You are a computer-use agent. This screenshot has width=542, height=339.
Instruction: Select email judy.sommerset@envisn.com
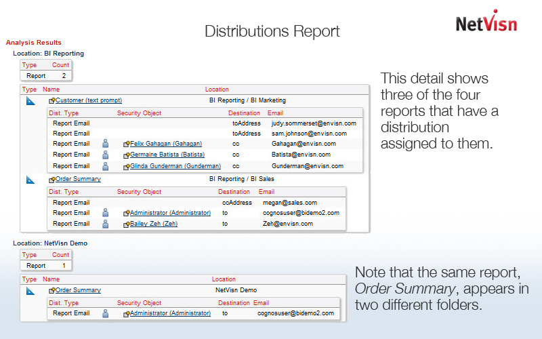pyautogui.click(x=314, y=123)
